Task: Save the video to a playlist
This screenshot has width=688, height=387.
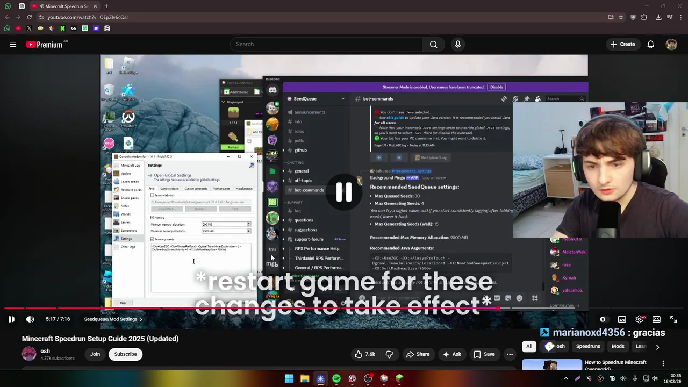Action: (484, 354)
